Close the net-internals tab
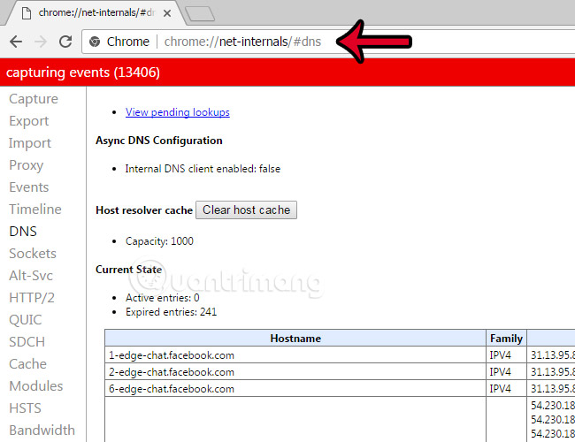575x442 pixels. click(167, 13)
